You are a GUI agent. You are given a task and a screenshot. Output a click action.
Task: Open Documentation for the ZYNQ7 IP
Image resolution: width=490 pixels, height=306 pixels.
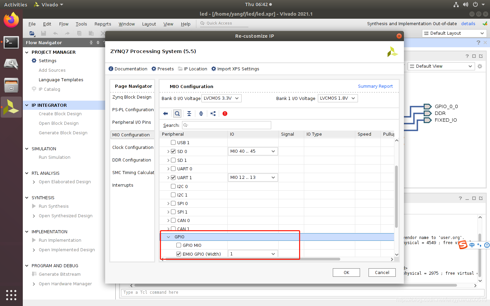pyautogui.click(x=128, y=69)
